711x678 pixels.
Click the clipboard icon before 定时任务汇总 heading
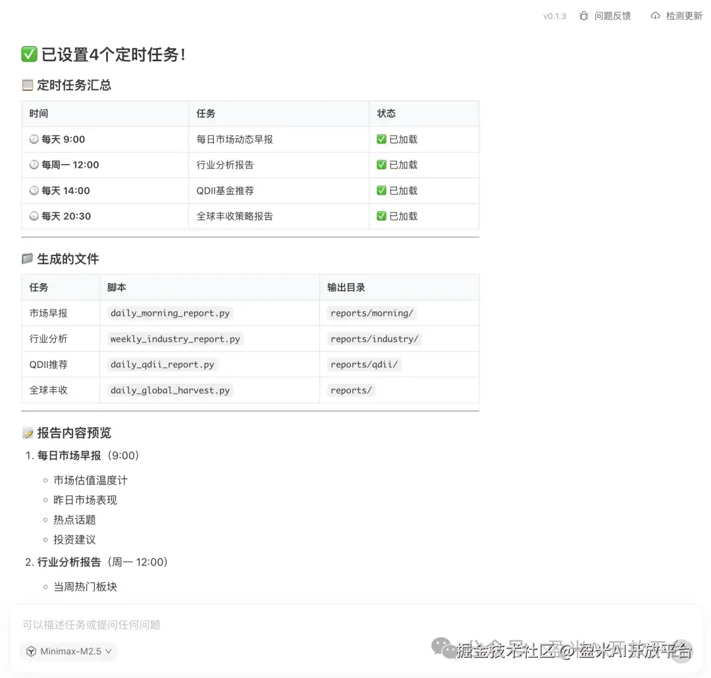(x=26, y=85)
